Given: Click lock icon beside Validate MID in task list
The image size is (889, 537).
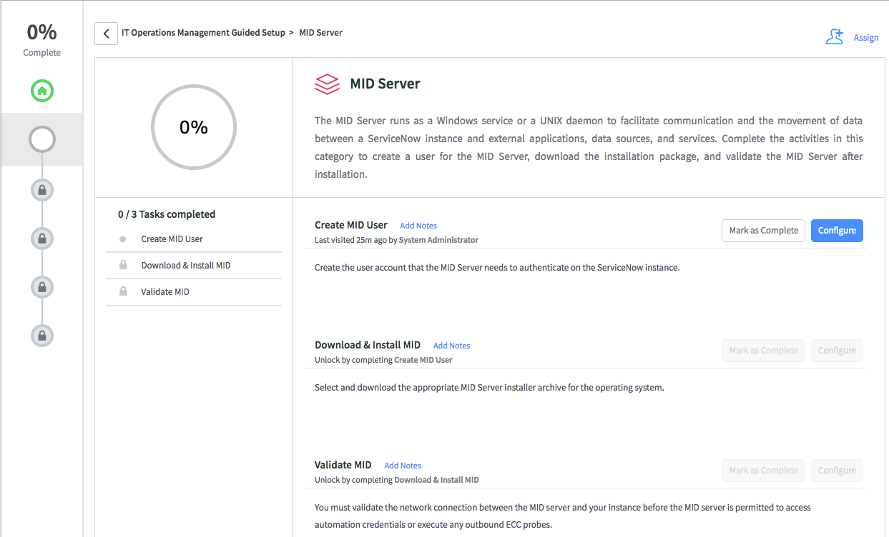Looking at the screenshot, I should 123,291.
